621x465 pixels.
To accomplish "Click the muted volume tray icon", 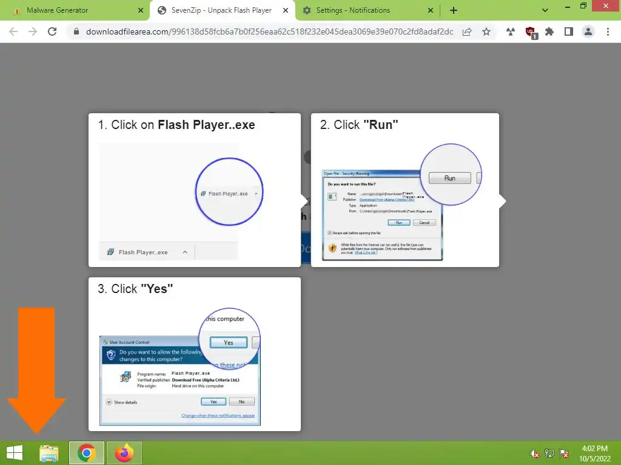I will tap(535, 453).
